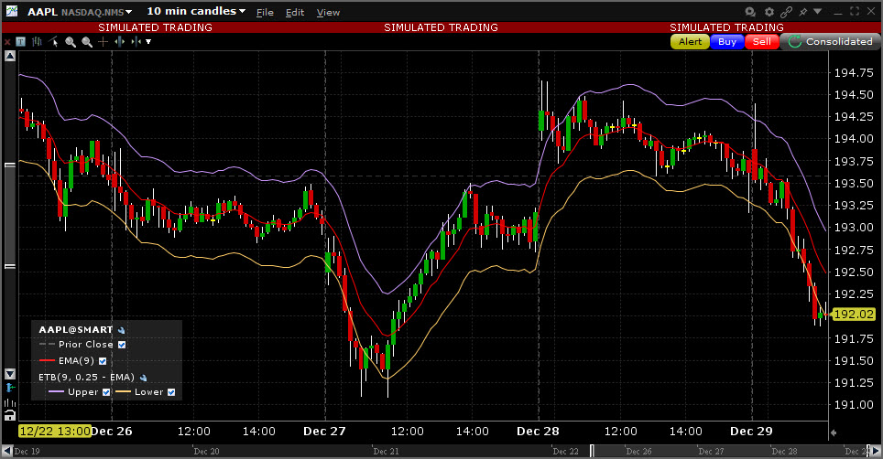Click the blue Buy button
Image resolution: width=883 pixels, height=459 pixels.
click(x=727, y=41)
